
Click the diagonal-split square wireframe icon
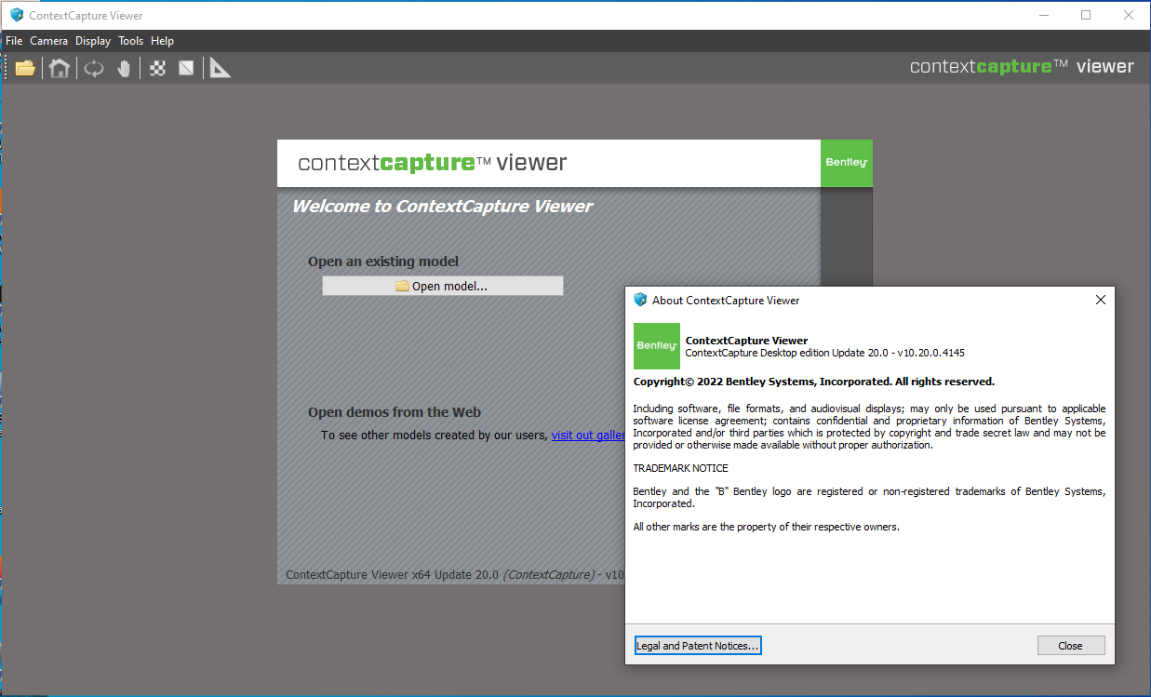187,68
